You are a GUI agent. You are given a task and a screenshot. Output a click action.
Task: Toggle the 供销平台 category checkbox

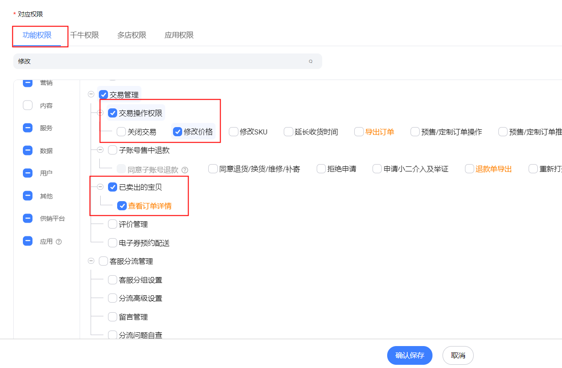[28, 219]
